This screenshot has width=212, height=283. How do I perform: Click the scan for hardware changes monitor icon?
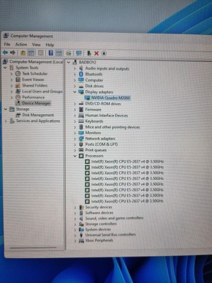pos(79,53)
